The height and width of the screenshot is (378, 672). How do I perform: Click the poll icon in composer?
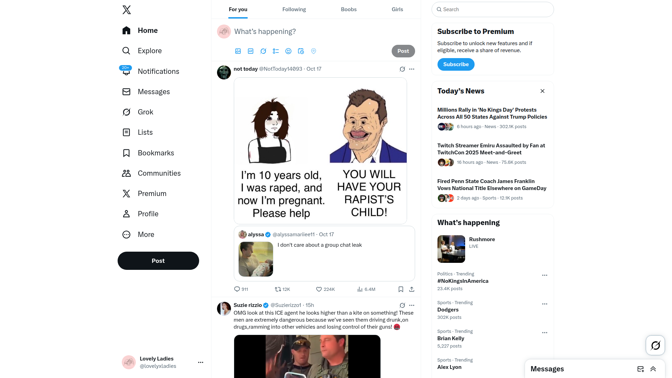point(276,51)
